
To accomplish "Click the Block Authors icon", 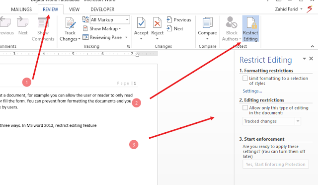I will point(232,23).
